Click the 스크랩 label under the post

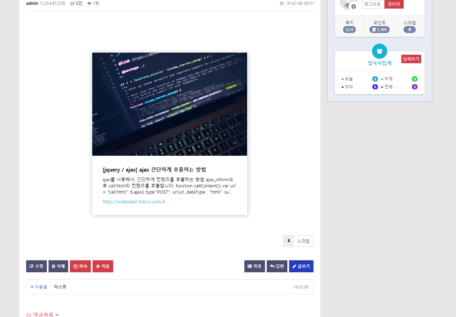tap(303, 241)
